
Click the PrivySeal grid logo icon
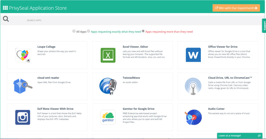pyautogui.click(x=5, y=8)
